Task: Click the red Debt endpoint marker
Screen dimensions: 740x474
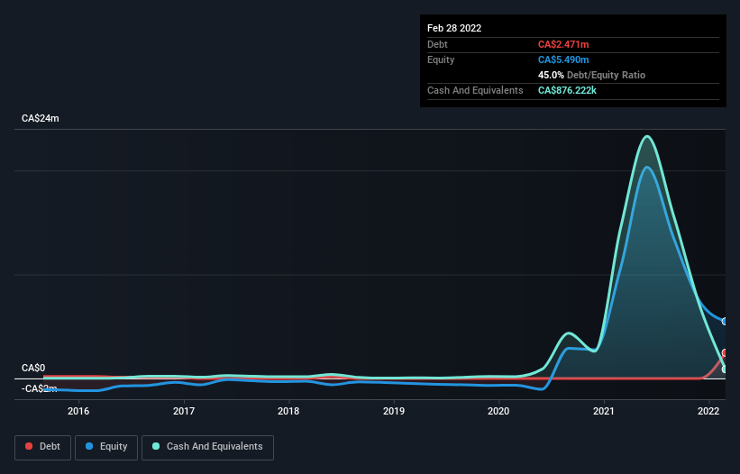Action: tap(725, 352)
